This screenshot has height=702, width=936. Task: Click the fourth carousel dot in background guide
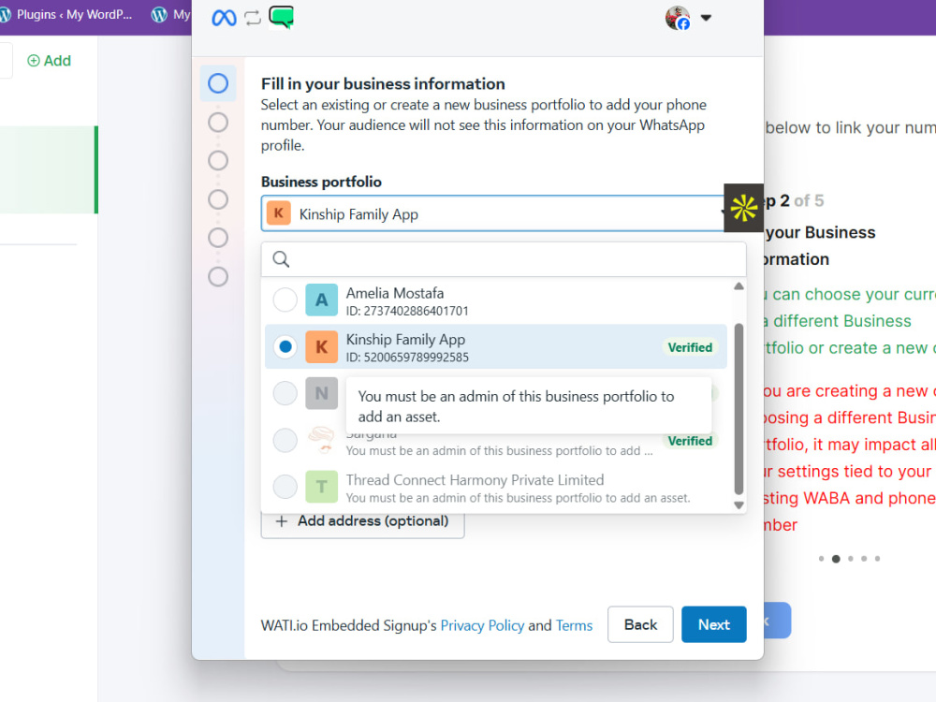(864, 559)
